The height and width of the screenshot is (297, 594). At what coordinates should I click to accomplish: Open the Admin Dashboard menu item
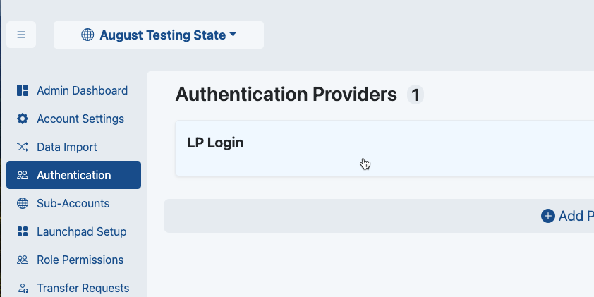(82, 90)
